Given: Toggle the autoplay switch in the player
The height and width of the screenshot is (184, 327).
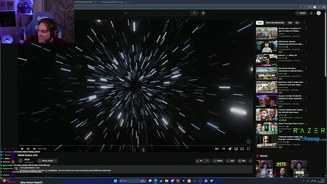Looking at the screenshot, I should click(217, 149).
